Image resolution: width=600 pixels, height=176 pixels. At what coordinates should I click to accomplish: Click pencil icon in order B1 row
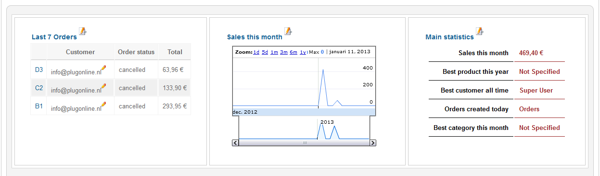click(103, 105)
